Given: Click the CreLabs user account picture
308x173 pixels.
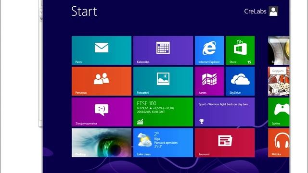Looking at the screenshot, I should pyautogui.click(x=273, y=11).
